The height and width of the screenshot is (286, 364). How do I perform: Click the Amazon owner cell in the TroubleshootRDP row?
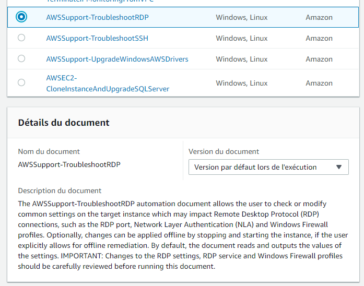(x=319, y=17)
